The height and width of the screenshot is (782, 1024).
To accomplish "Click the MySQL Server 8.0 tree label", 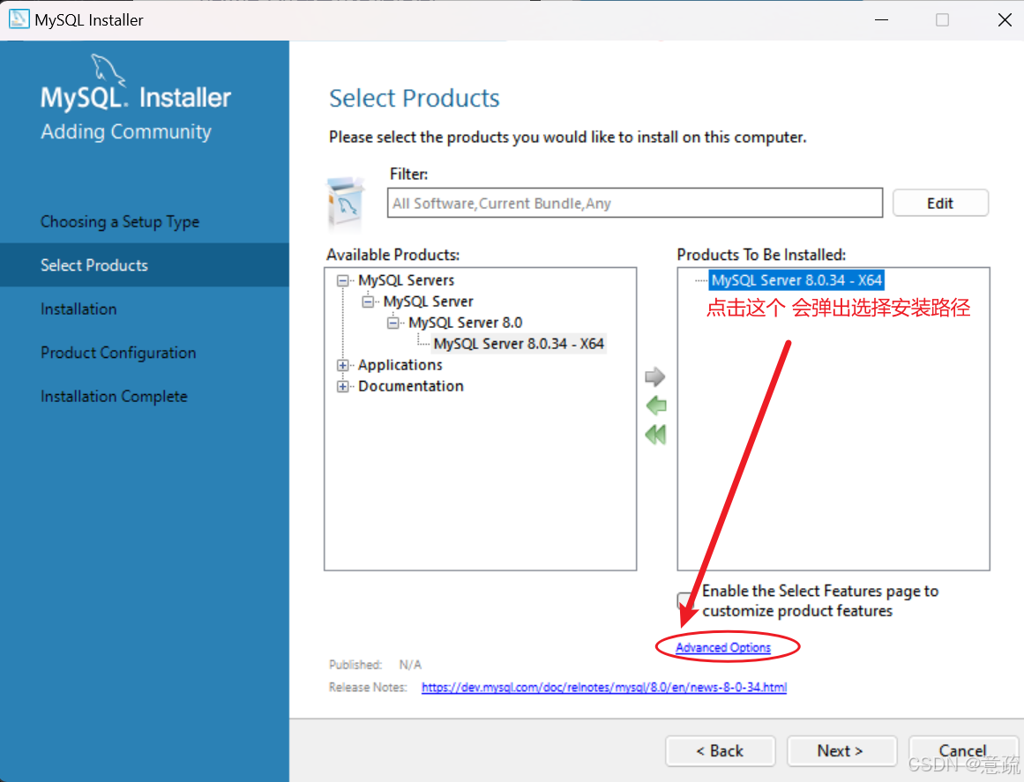I will pos(466,323).
